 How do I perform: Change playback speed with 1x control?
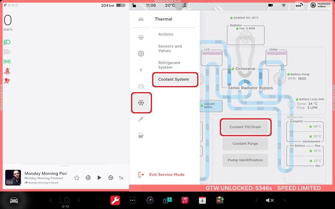point(121,178)
